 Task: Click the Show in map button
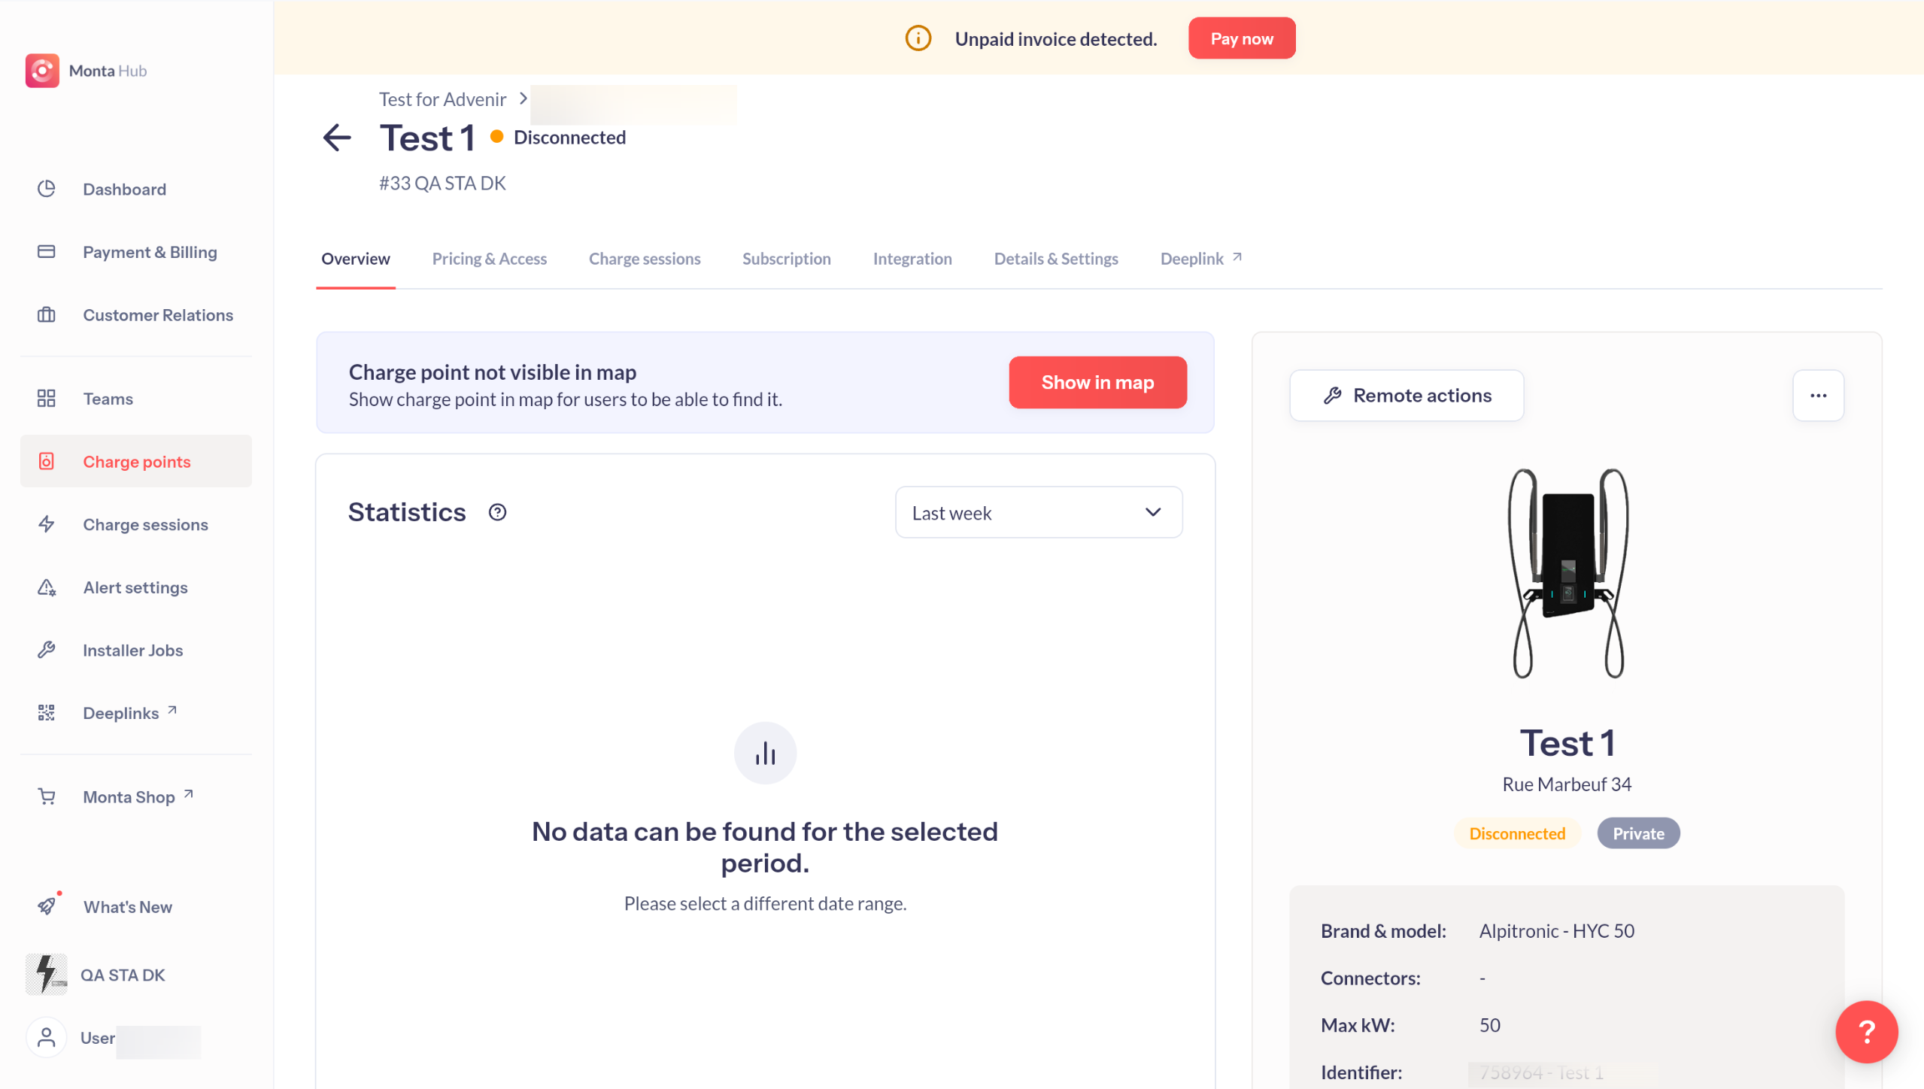[x=1097, y=382]
